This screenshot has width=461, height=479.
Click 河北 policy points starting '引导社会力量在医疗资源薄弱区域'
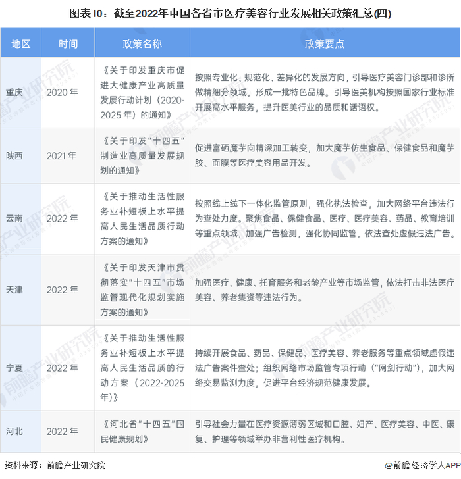click(x=325, y=432)
